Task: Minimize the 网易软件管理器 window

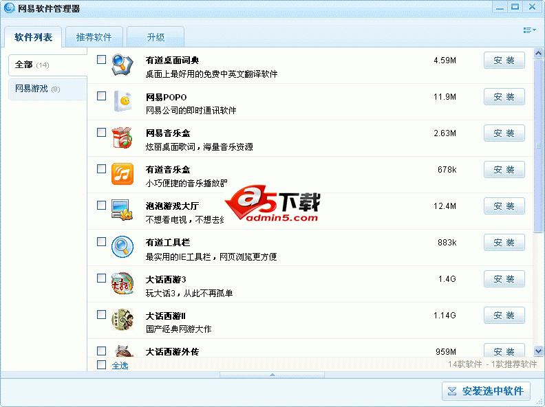Action: point(500,7)
